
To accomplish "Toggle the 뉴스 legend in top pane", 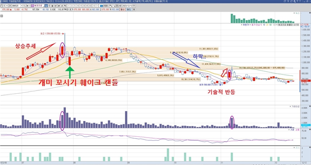I will pyautogui.click(x=297, y=13).
